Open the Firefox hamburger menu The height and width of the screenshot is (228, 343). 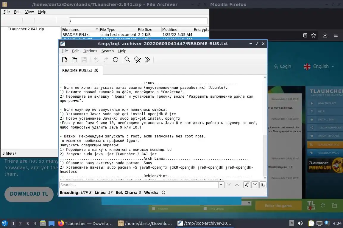336,35
